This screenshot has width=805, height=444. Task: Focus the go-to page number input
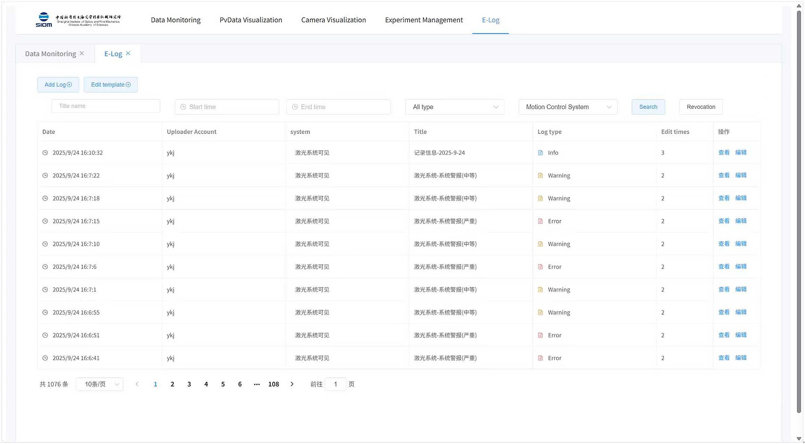[335, 384]
